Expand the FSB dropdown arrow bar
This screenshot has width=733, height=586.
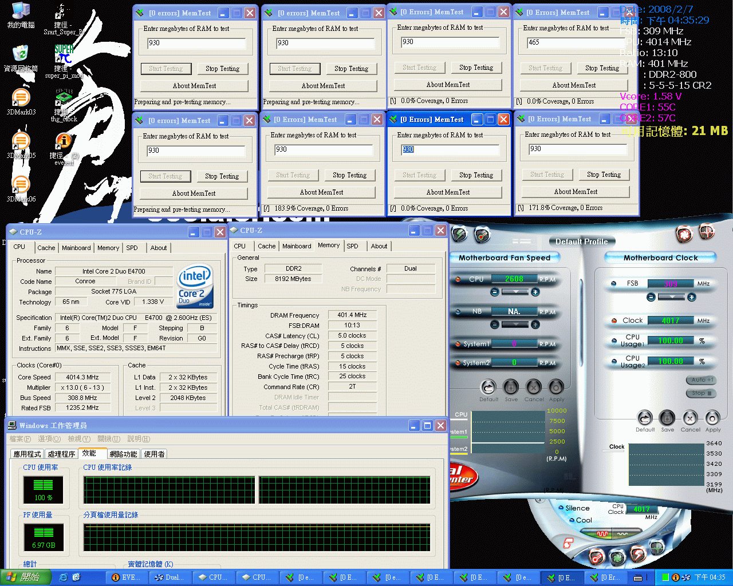pos(671,297)
